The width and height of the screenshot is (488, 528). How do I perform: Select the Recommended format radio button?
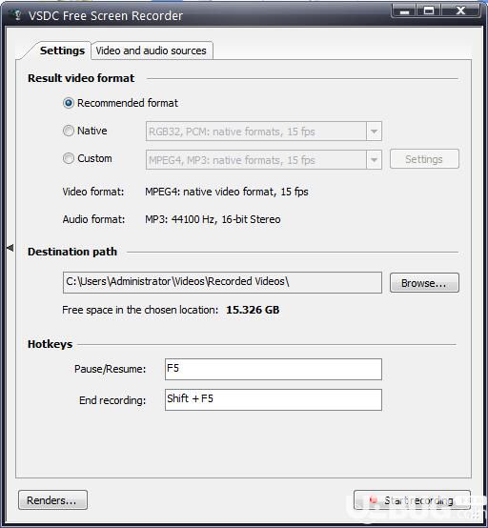point(69,103)
